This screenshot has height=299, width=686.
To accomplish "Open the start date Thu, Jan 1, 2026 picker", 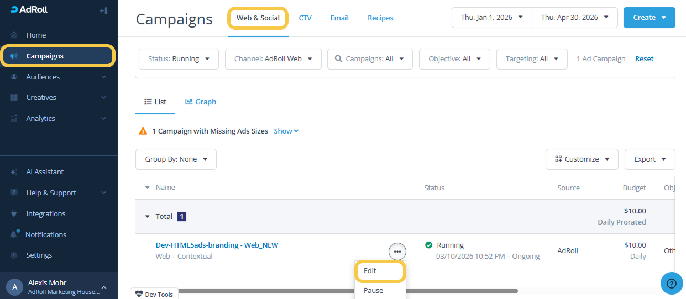I will (x=492, y=18).
